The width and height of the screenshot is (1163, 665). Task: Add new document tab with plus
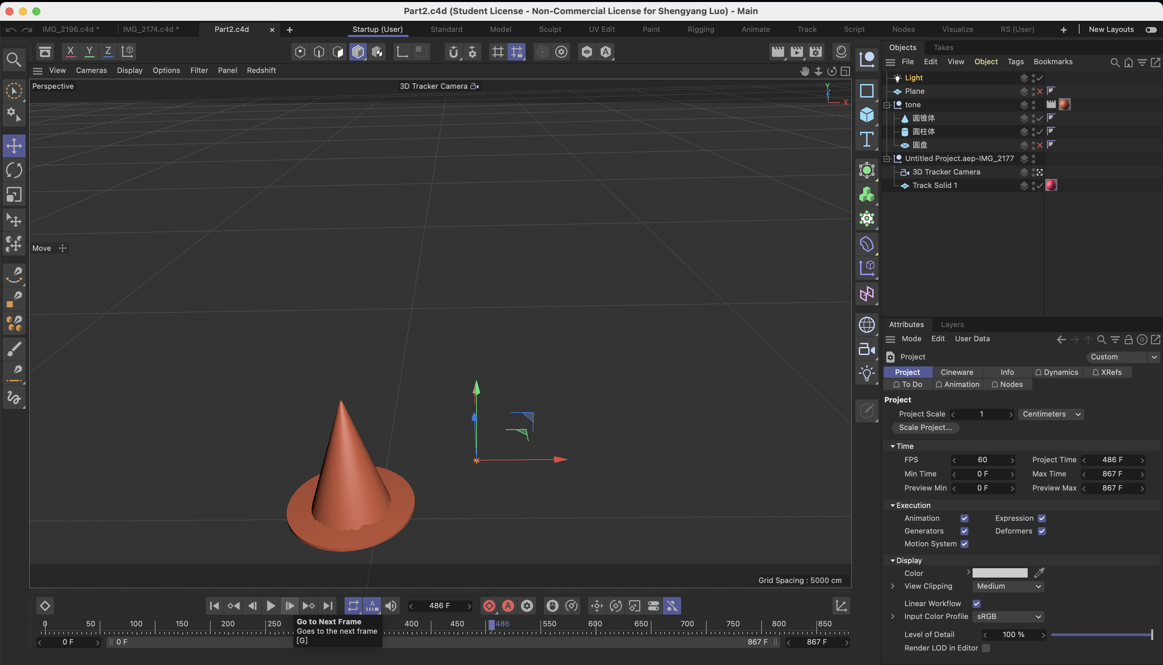click(x=289, y=30)
